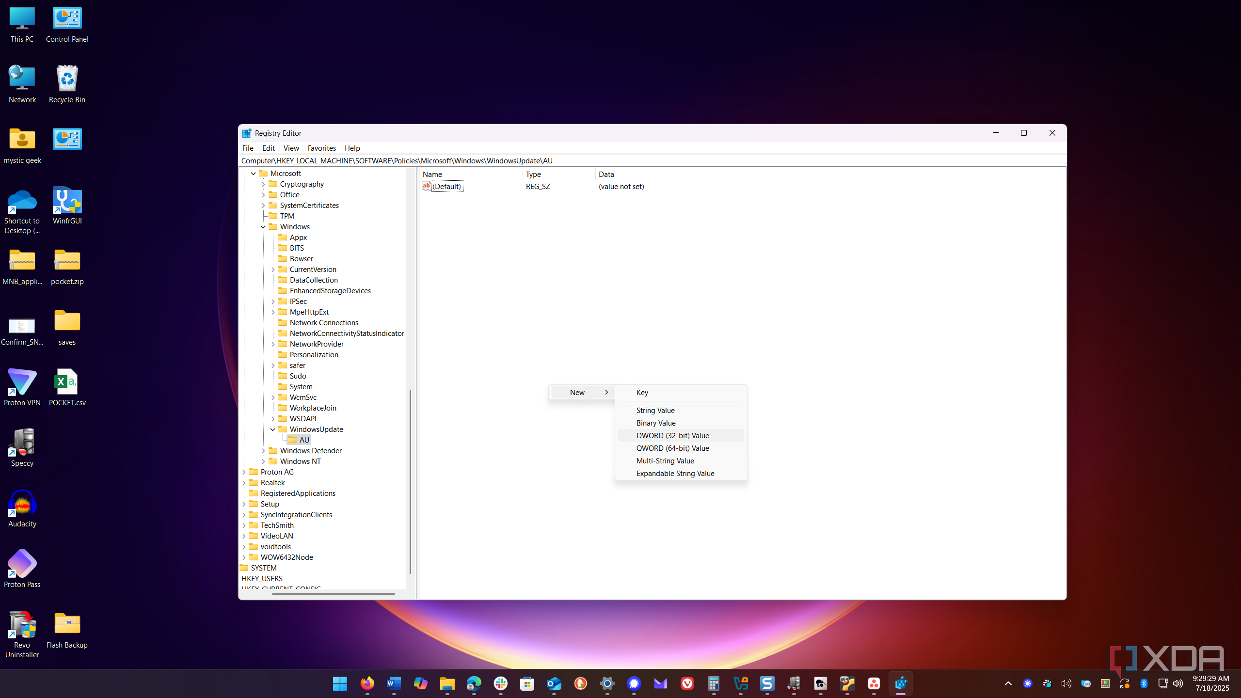Open the Favorites menu
Screen dimensions: 1241x698
321,148
